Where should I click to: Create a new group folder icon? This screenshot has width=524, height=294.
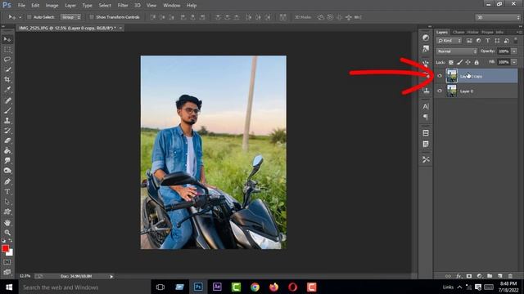point(490,276)
